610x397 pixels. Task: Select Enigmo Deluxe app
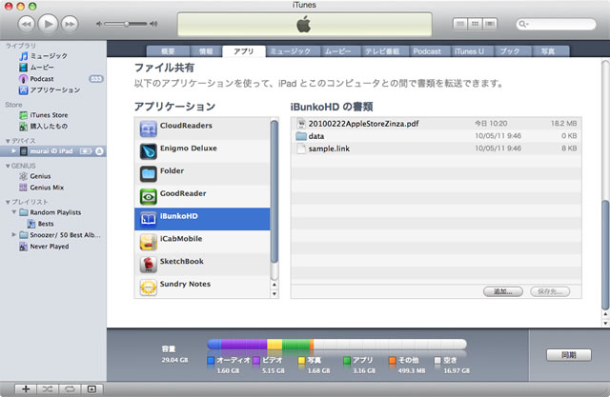(202, 151)
